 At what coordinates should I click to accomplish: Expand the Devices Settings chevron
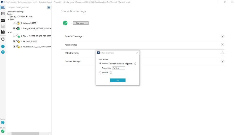tap(222, 61)
